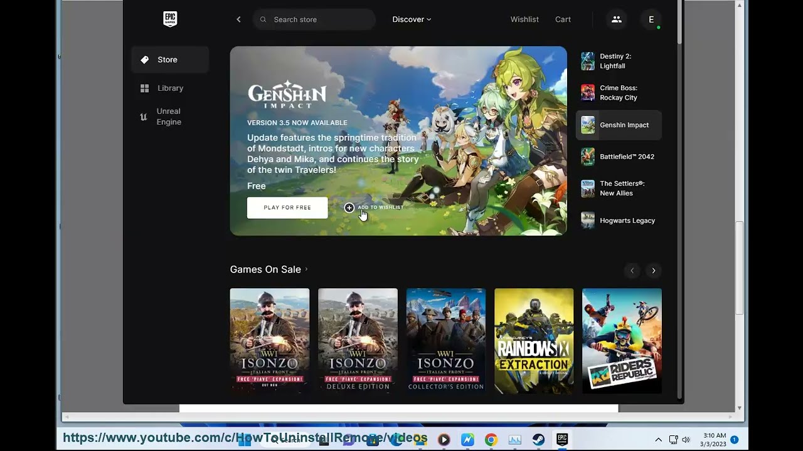Click the Battlefield 2042 thumbnail icon
The width and height of the screenshot is (803, 451).
(x=588, y=157)
